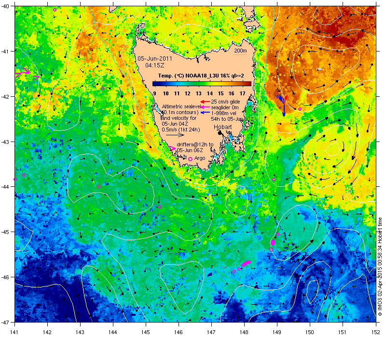Click the black Hobart city marker
386x337 pixels.
pyautogui.click(x=220, y=133)
